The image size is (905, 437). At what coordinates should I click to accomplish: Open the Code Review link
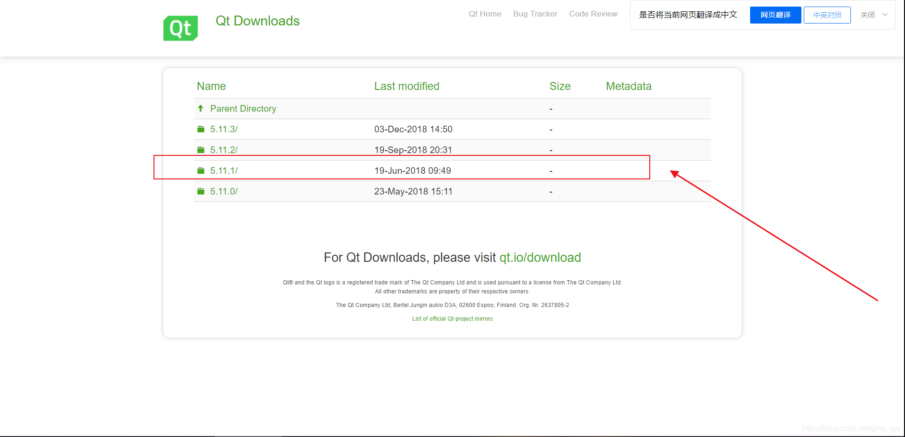tap(593, 14)
